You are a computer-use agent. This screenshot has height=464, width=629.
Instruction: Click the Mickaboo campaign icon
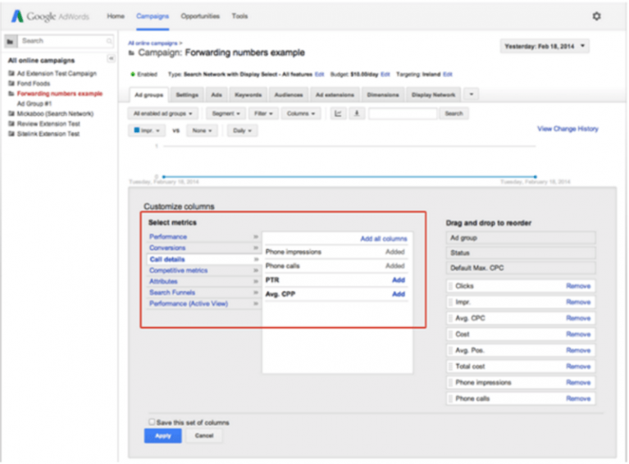point(11,113)
